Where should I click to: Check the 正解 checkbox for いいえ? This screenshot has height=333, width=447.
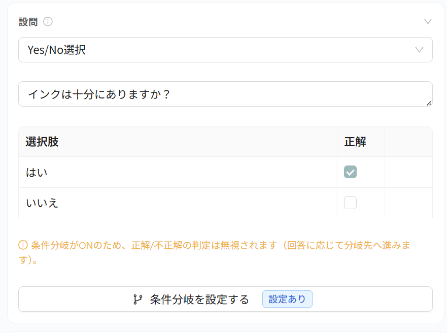[x=350, y=203]
